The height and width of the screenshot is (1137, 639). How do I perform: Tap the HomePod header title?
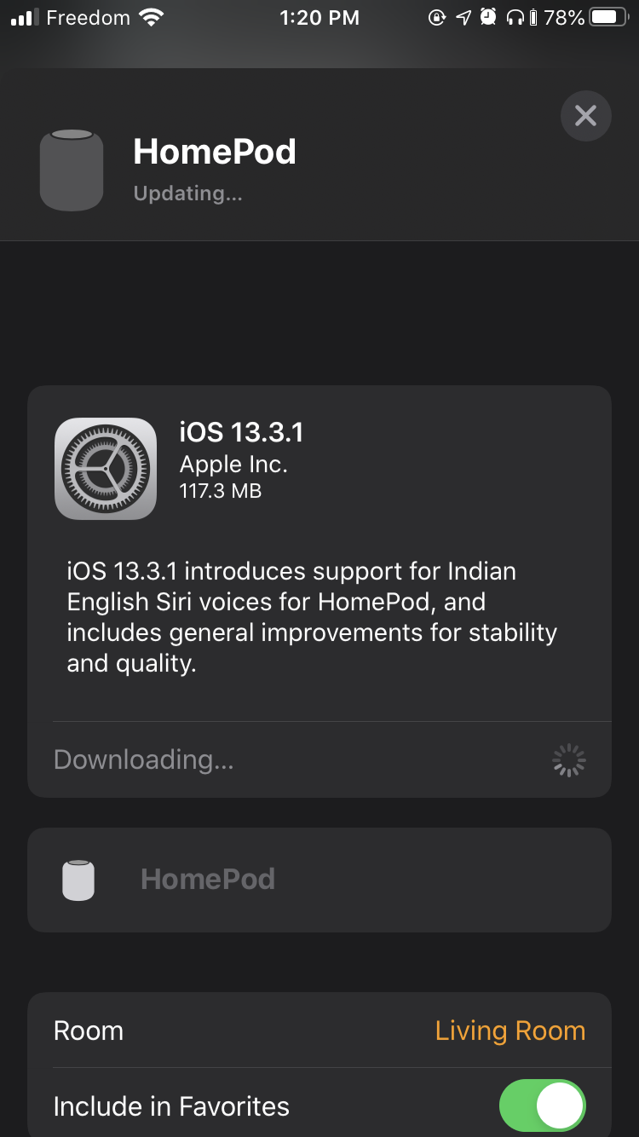point(215,152)
